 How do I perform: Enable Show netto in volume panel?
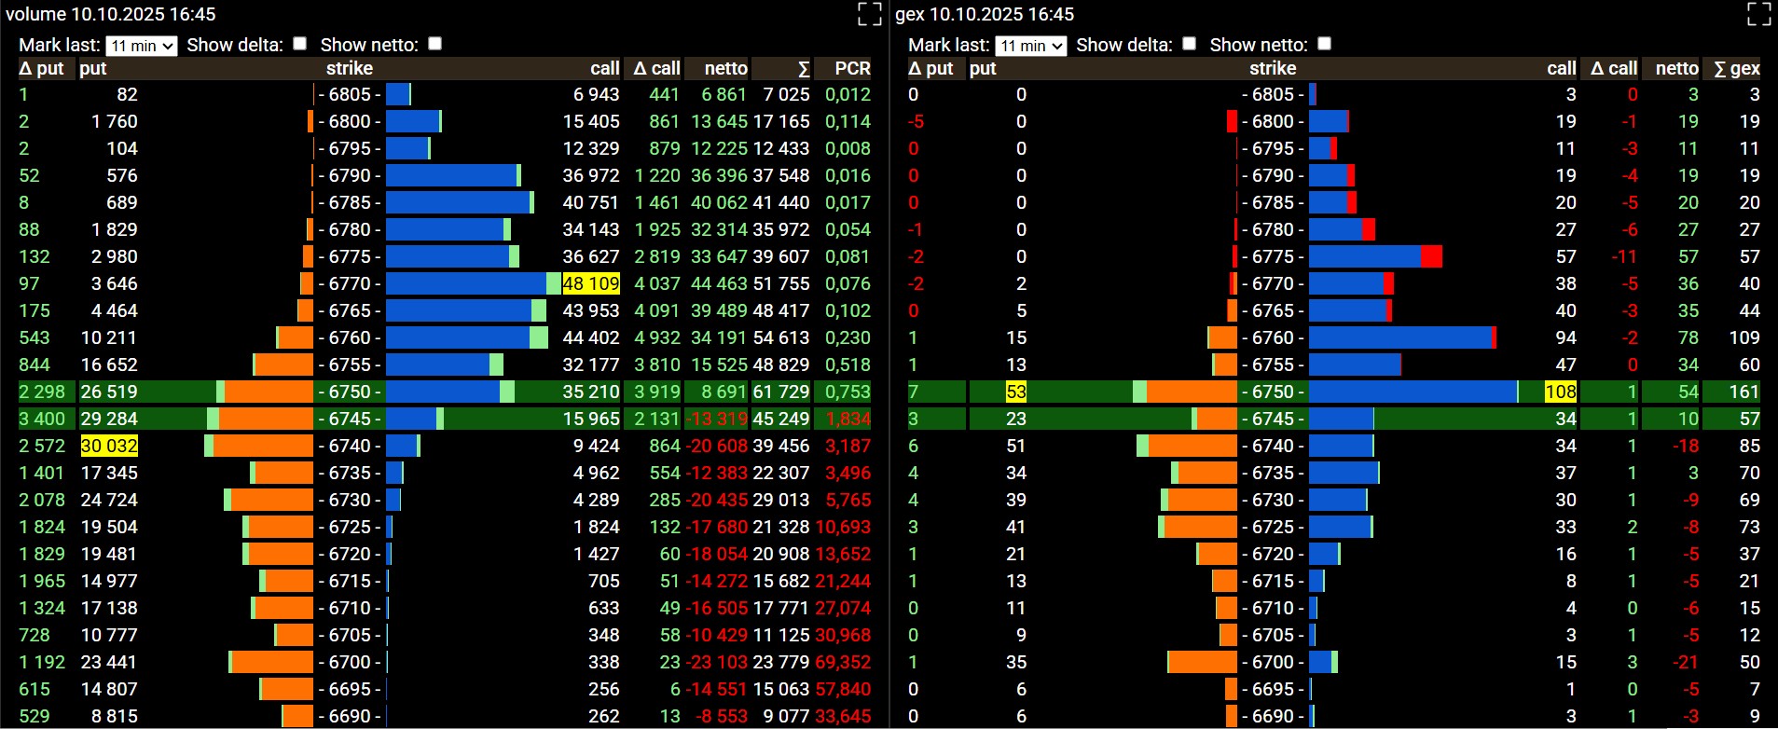(x=434, y=44)
